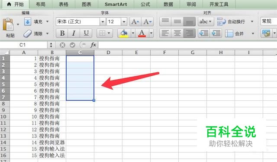
Task: Increase indent icon
Action: click(x=216, y=33)
